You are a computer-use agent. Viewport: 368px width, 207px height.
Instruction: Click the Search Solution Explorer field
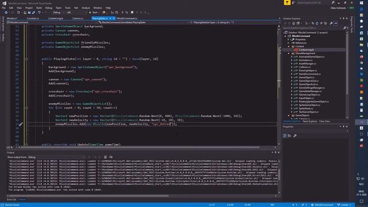pyautogui.click(x=313, y=28)
